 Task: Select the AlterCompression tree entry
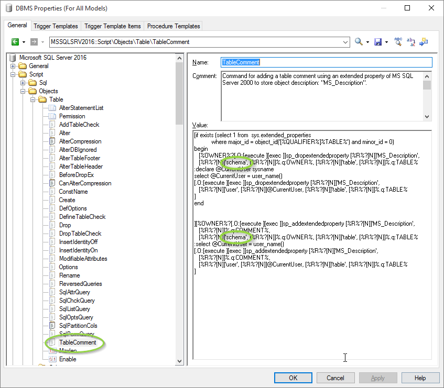80,141
